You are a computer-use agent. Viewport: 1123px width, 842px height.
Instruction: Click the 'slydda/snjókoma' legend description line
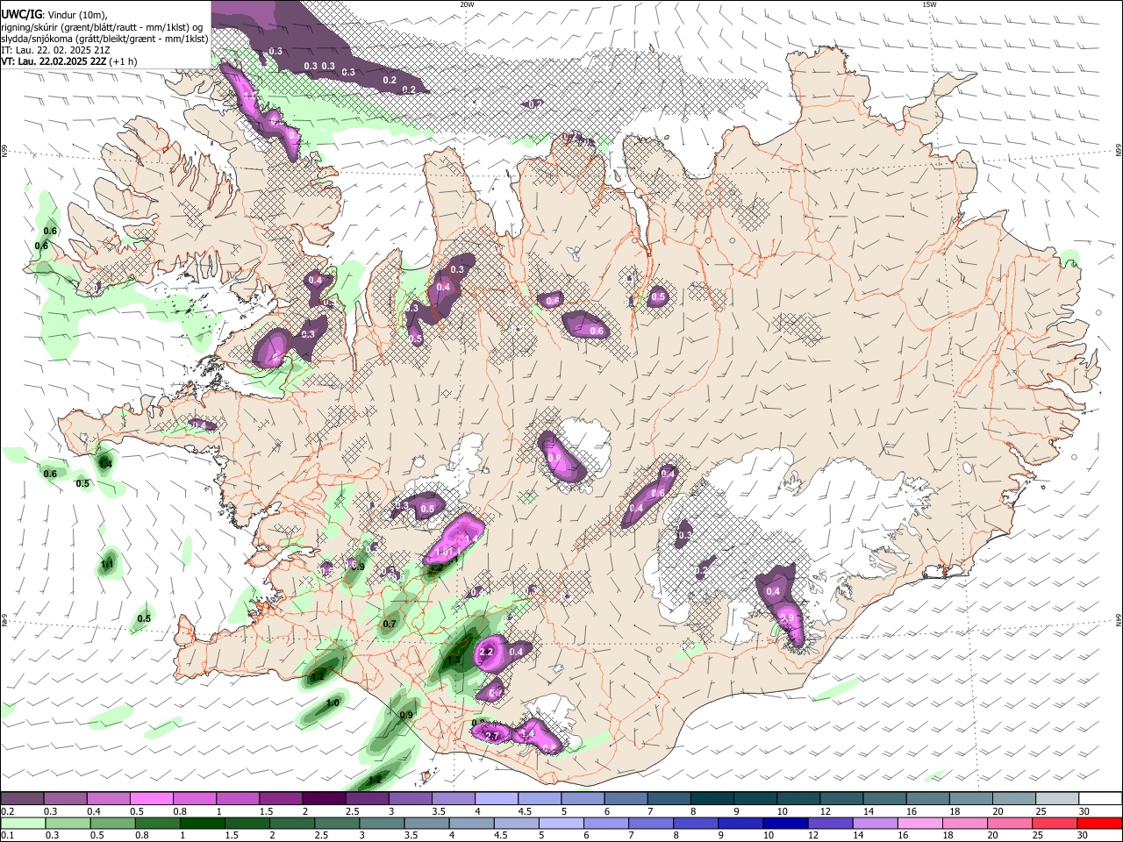coord(104,39)
